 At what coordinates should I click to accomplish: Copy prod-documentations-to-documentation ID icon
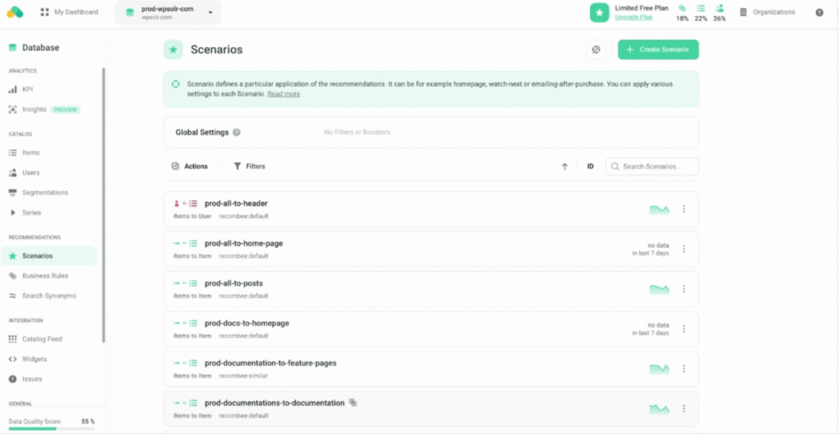coord(352,402)
